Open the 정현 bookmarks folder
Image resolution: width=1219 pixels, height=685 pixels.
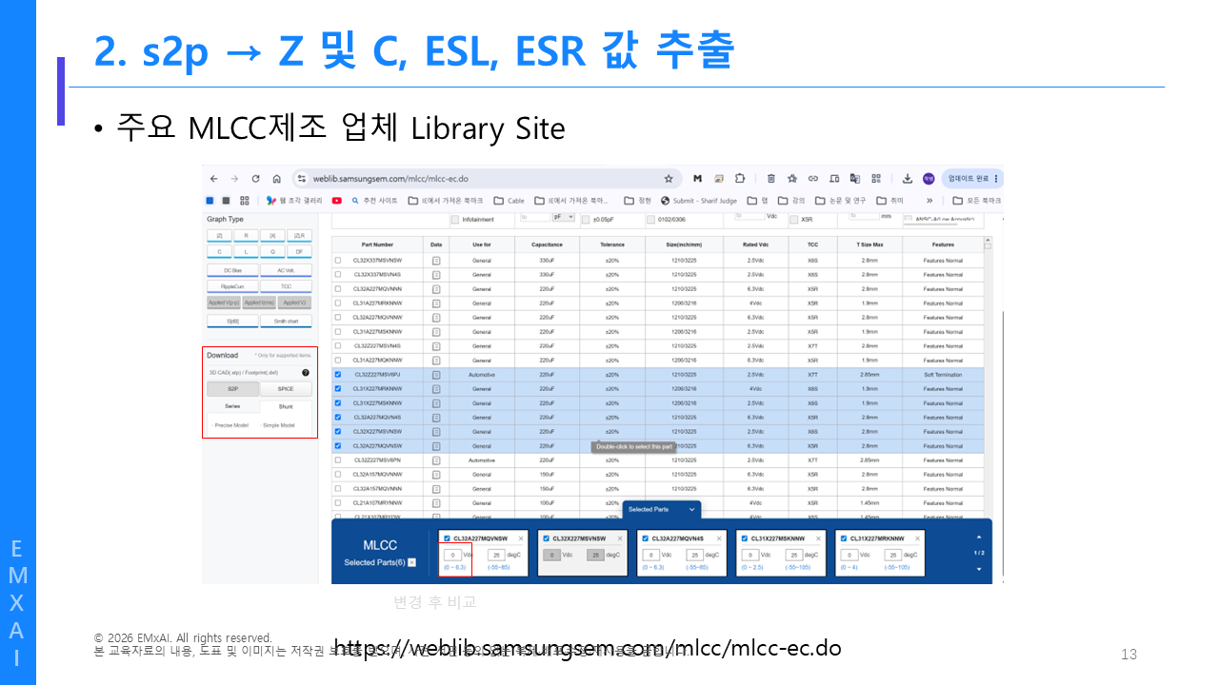638,201
